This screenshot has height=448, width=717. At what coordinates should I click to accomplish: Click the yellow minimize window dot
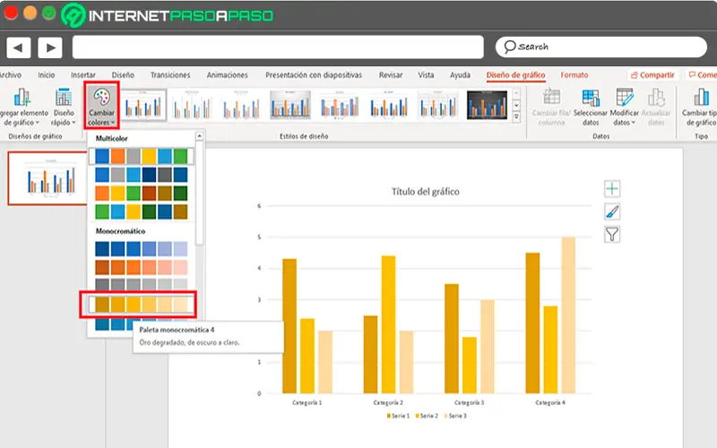pyautogui.click(x=30, y=13)
